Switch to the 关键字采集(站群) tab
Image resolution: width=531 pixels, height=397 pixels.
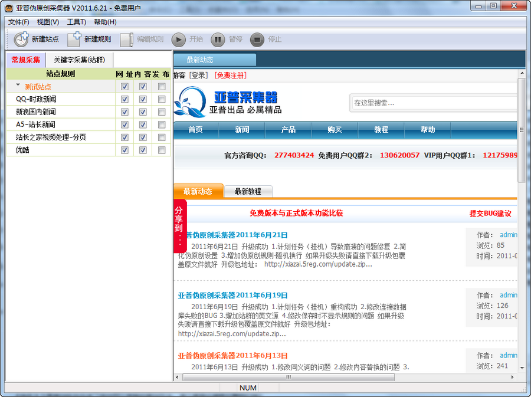tap(79, 60)
